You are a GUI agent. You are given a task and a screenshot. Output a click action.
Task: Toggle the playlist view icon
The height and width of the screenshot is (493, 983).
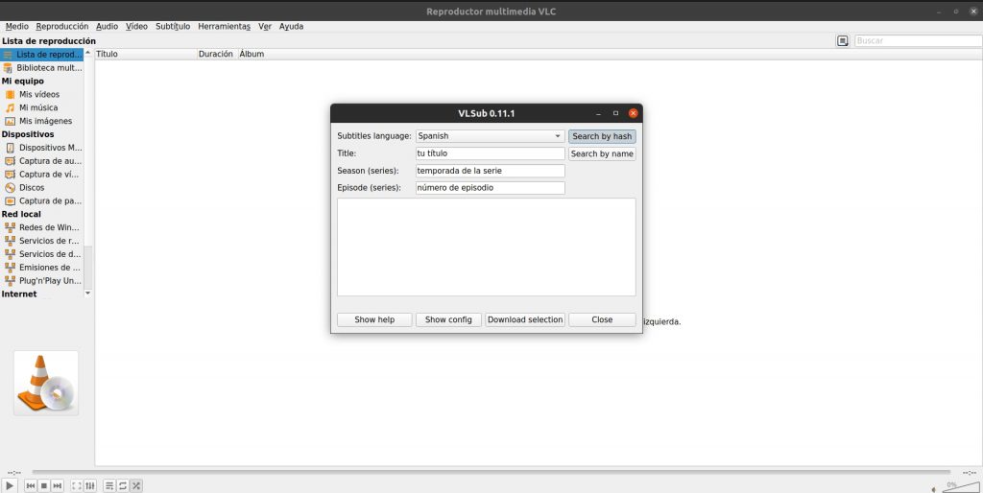pyautogui.click(x=109, y=486)
